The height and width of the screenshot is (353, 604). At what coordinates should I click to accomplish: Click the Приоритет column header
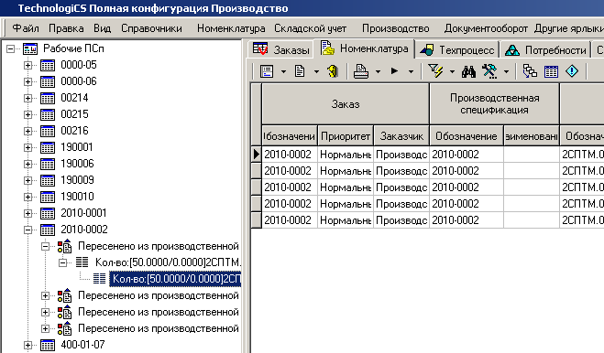(x=346, y=136)
